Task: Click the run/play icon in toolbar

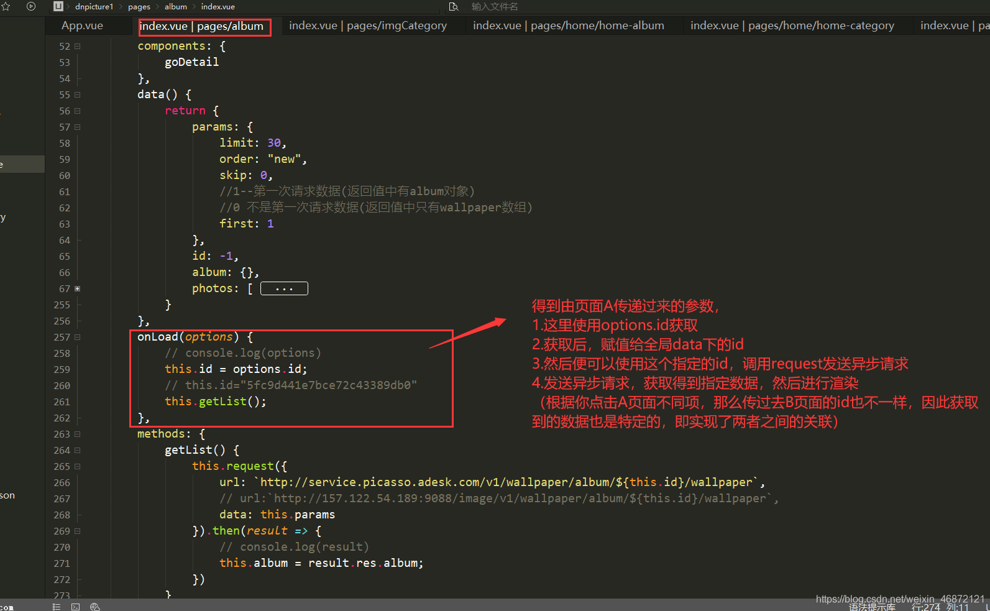Action: click(x=31, y=6)
